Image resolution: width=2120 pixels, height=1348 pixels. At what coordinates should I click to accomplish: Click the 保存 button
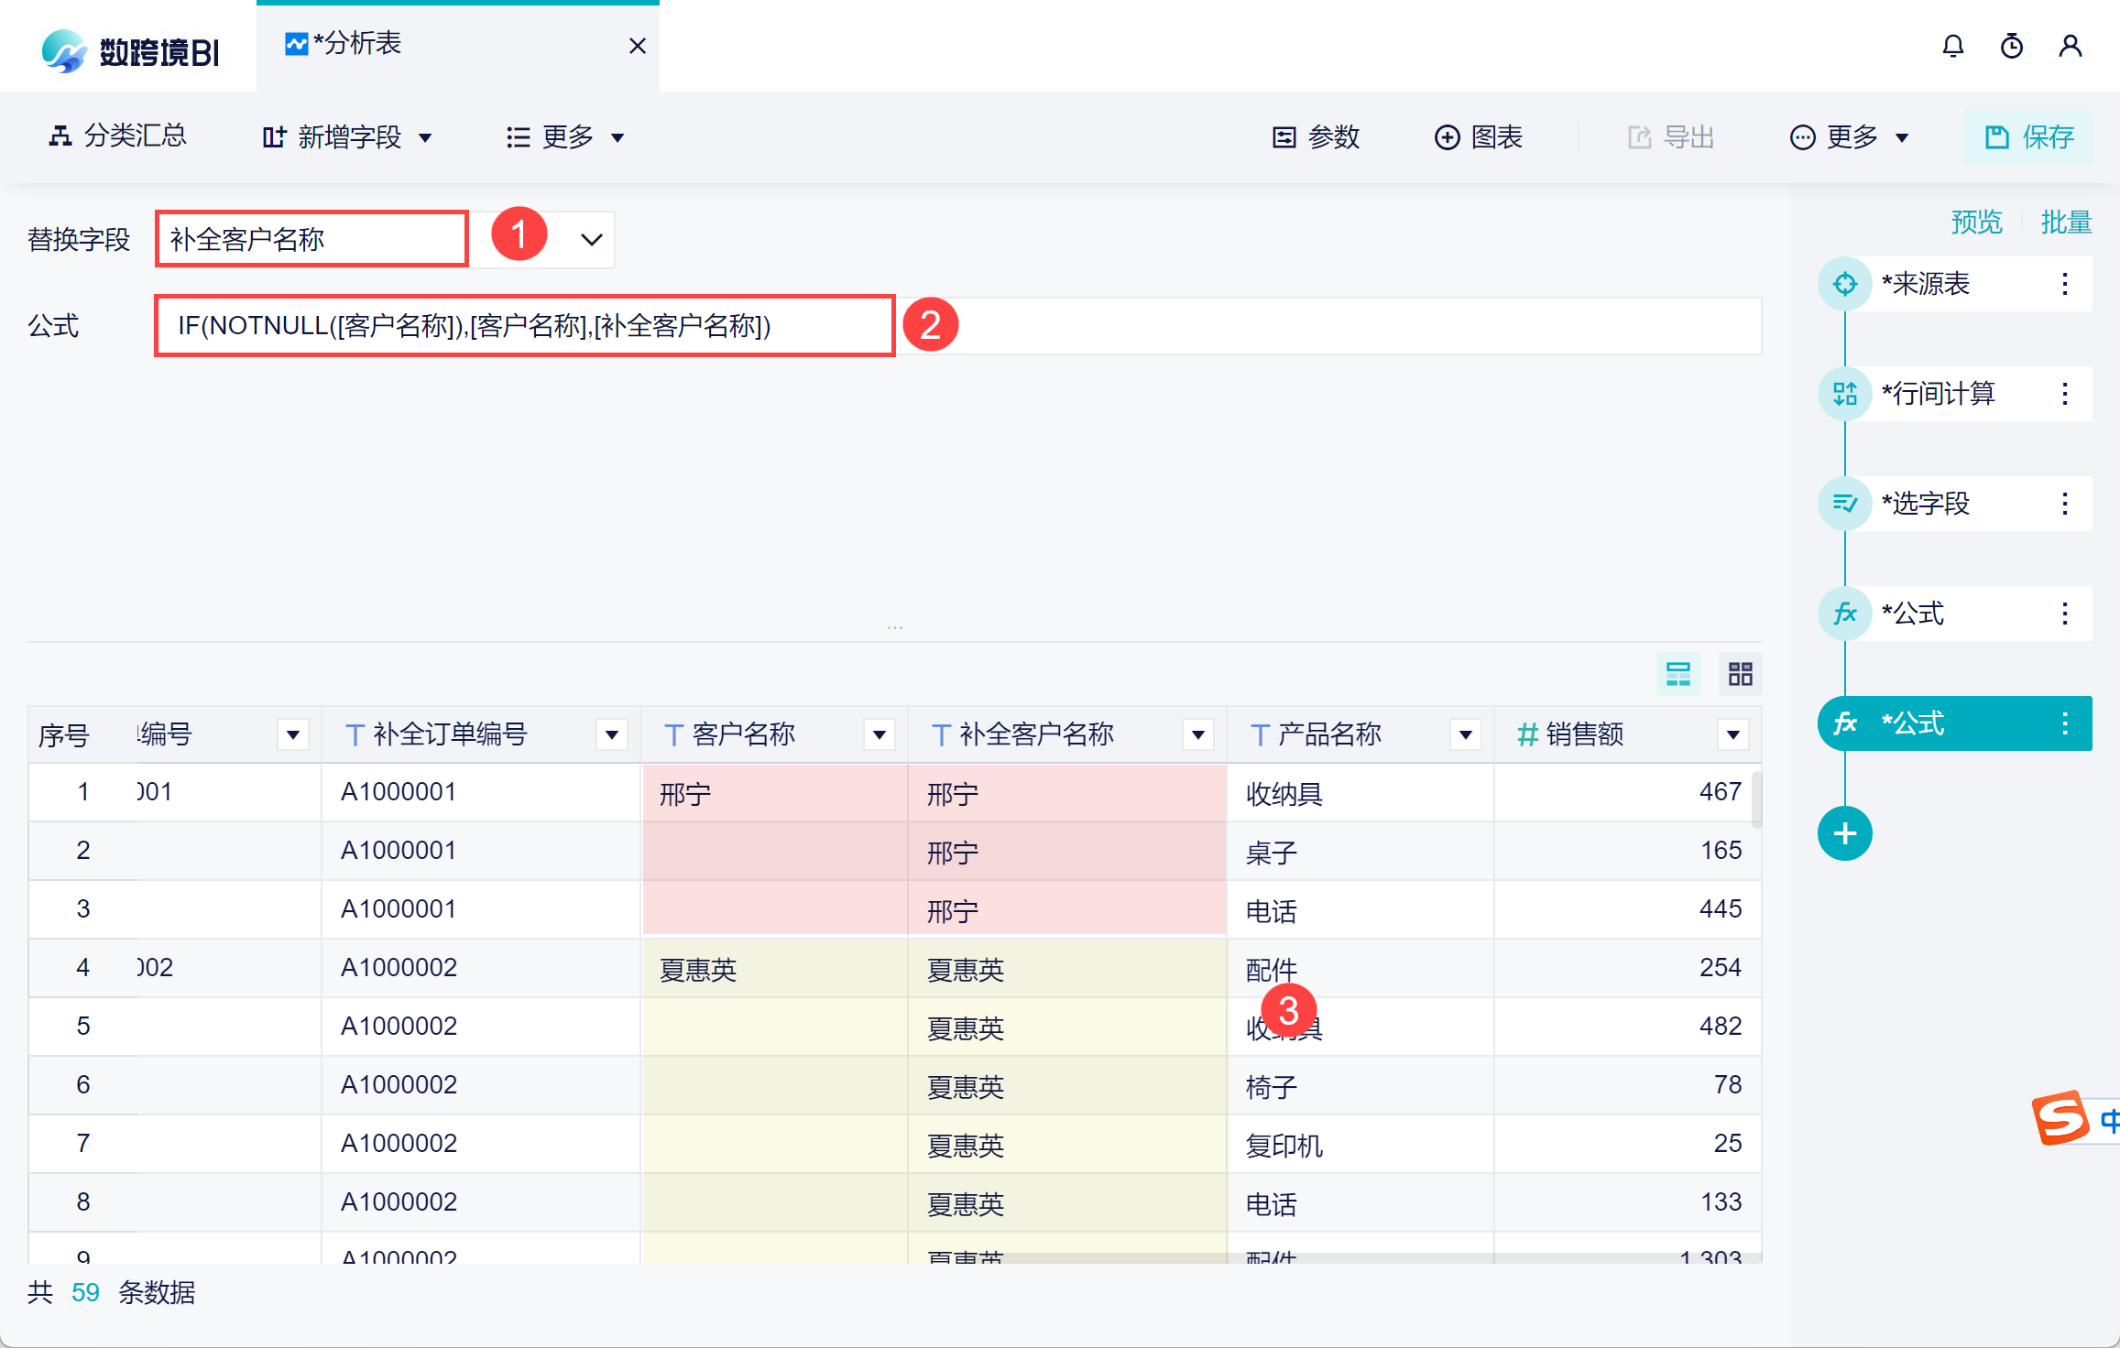click(2028, 137)
